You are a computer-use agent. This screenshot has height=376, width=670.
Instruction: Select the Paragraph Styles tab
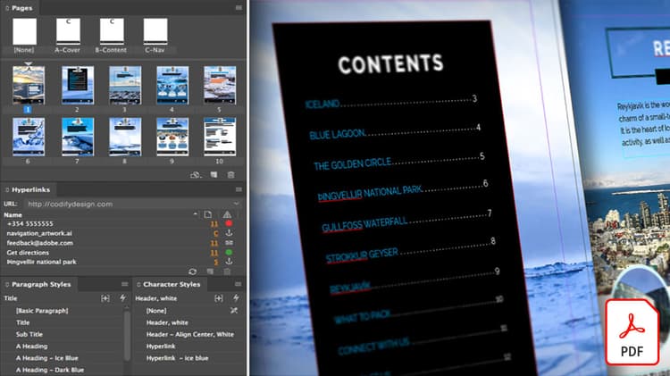[x=41, y=284]
